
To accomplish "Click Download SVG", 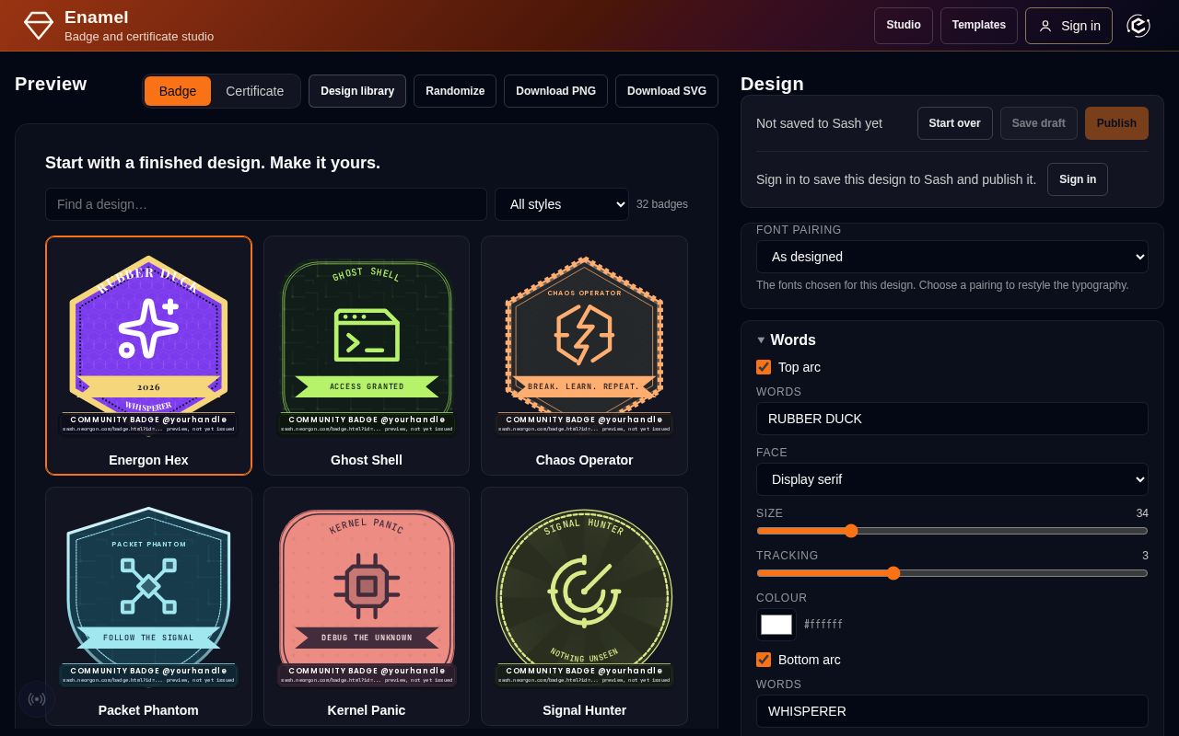I will tap(667, 91).
